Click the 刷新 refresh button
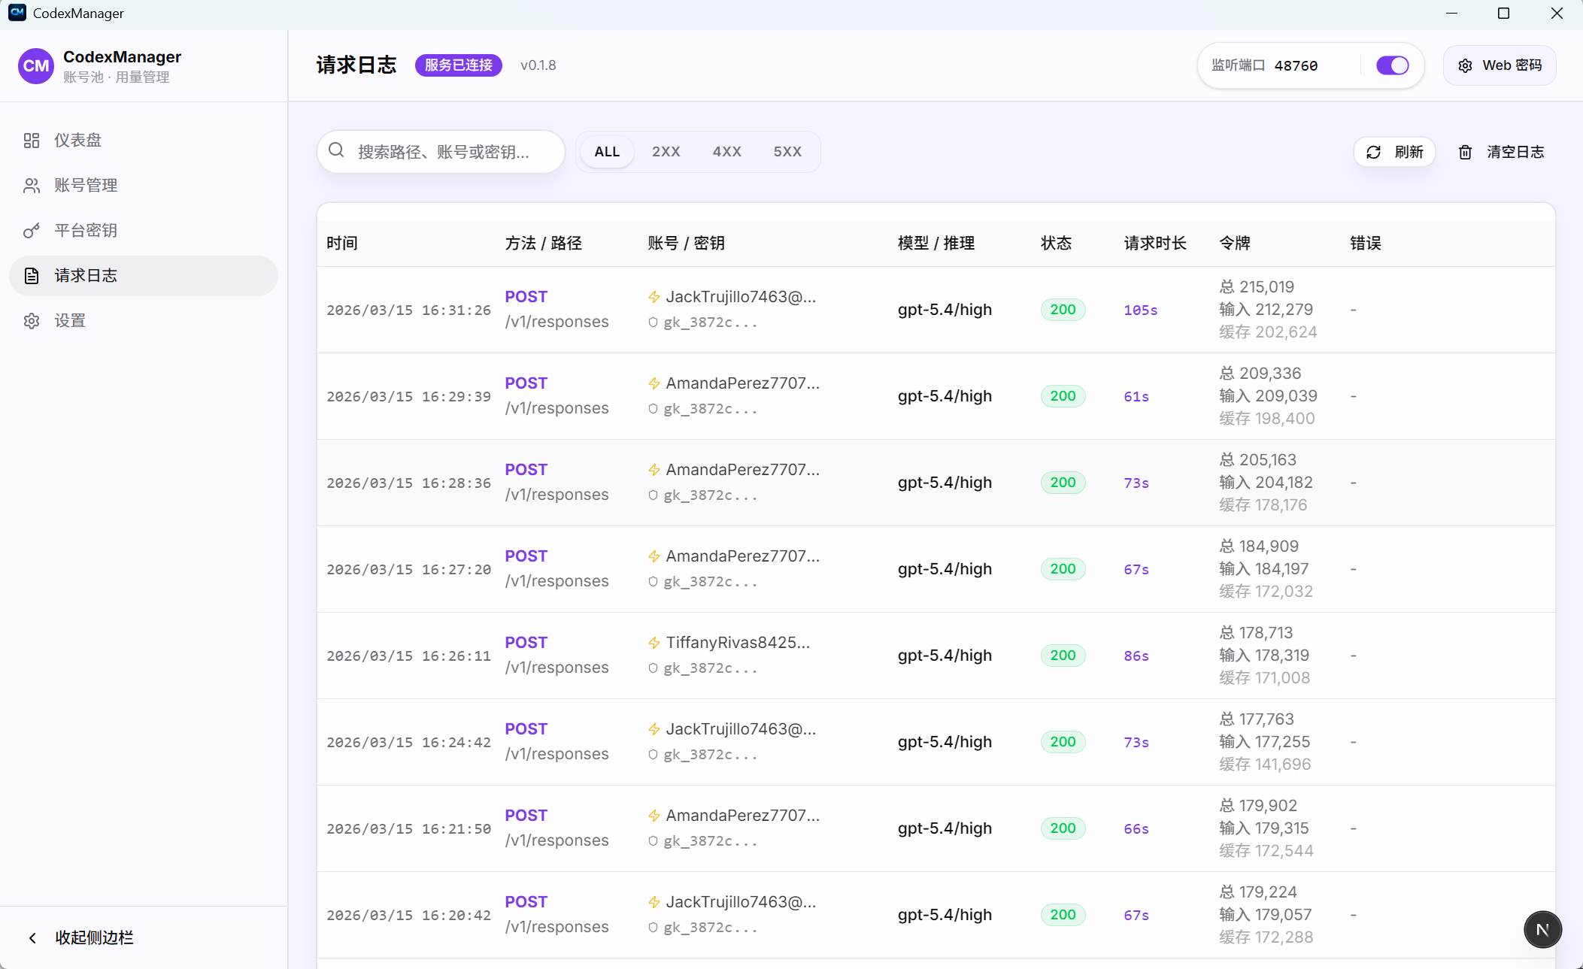1583x969 pixels. tap(1395, 152)
